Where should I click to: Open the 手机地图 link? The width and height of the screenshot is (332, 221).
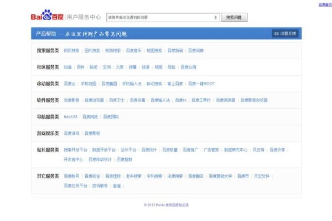[89, 83]
